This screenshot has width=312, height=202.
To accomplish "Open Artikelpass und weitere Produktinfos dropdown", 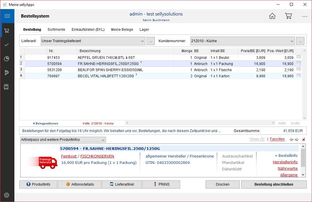I will (x=63, y=140).
